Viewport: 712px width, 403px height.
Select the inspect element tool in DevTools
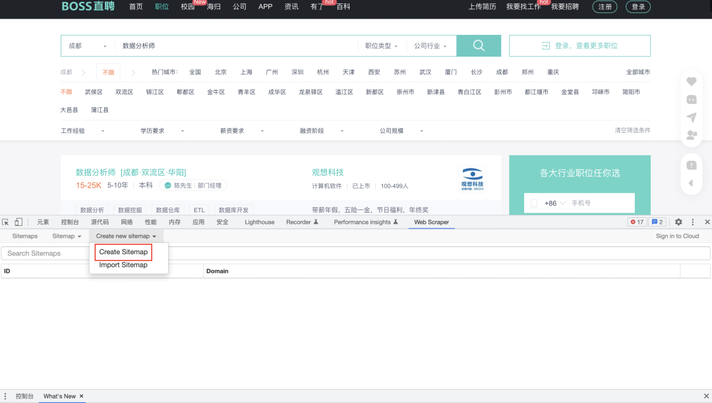pos(5,222)
